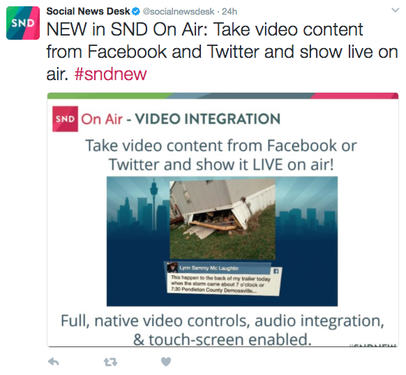Click the blue verified badge

[136, 11]
